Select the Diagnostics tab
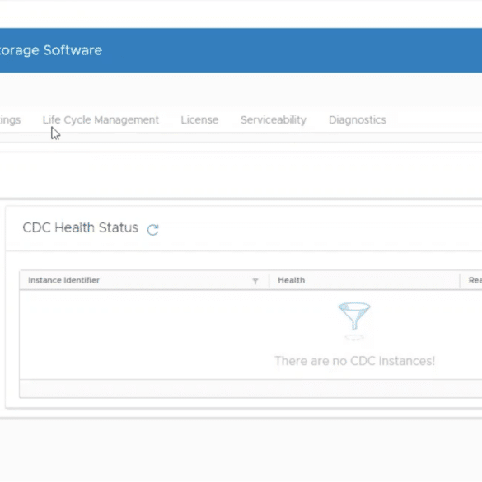 [x=358, y=120]
